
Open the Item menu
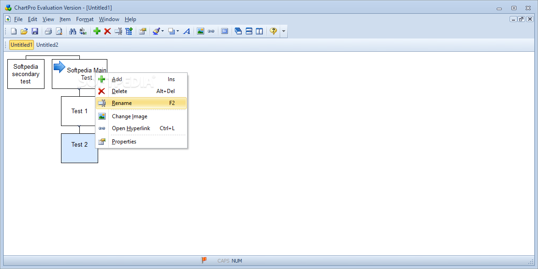[x=65, y=19]
